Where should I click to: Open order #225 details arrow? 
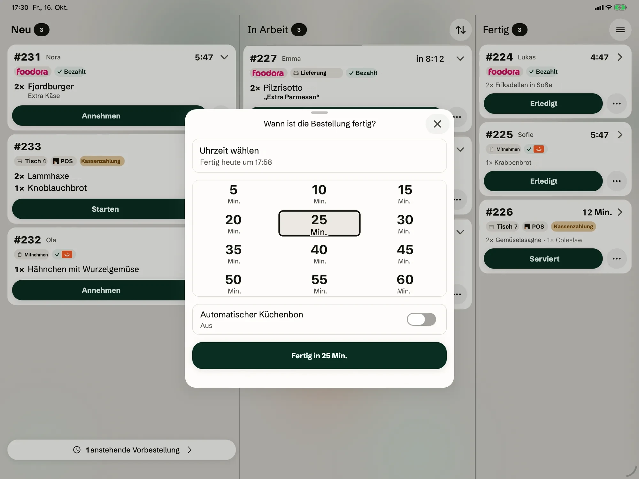[x=620, y=135]
